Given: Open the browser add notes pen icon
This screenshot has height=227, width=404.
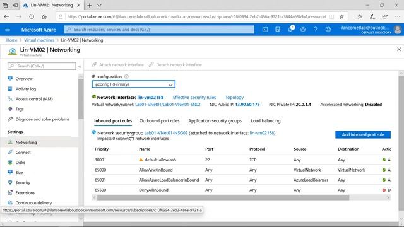Looking at the screenshot, I should (x=372, y=16).
